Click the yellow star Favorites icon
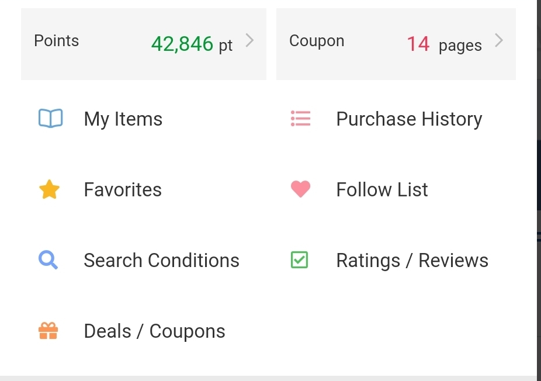The height and width of the screenshot is (381, 541). [x=49, y=189]
